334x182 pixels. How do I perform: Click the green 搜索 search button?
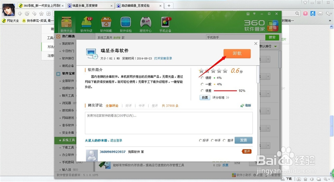(x=272, y=37)
